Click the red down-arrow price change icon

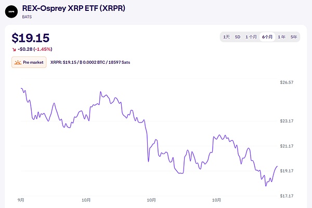point(14,49)
